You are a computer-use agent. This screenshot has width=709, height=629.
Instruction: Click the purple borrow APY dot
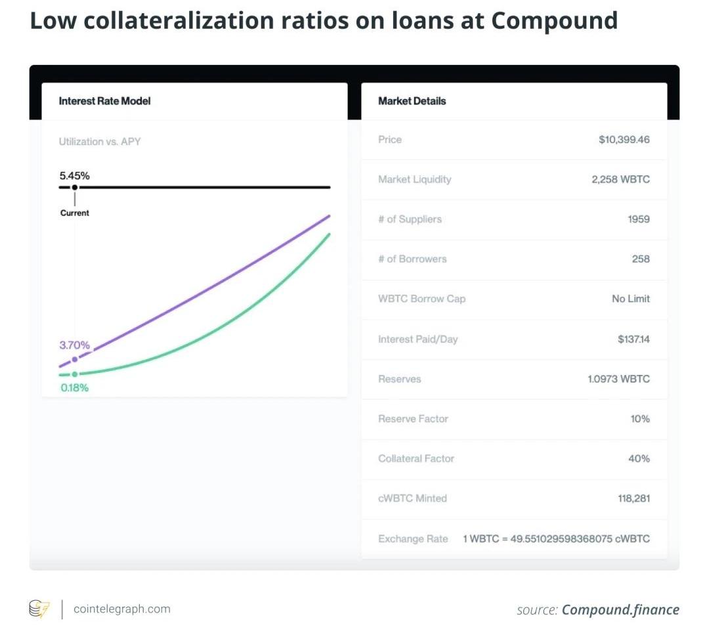coord(75,359)
